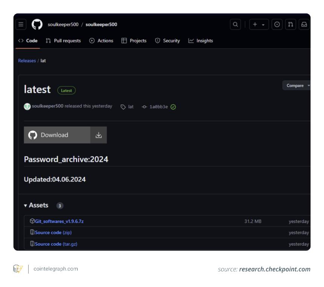Click the plus create-new icon

(255, 24)
